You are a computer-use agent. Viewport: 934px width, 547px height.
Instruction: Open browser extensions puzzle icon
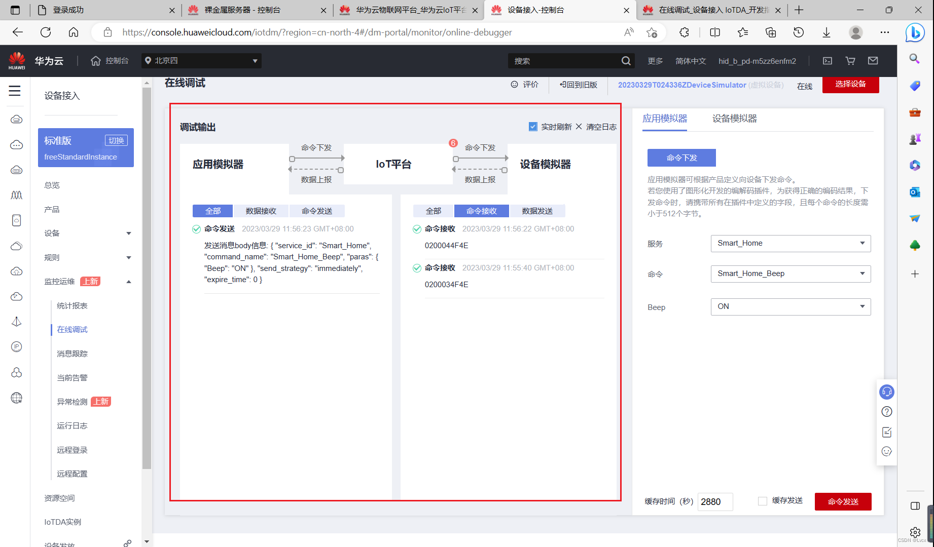[x=685, y=32]
